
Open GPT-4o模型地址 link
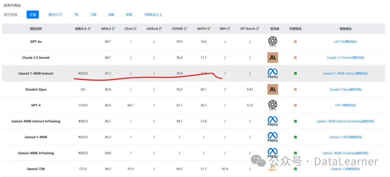click(x=346, y=42)
